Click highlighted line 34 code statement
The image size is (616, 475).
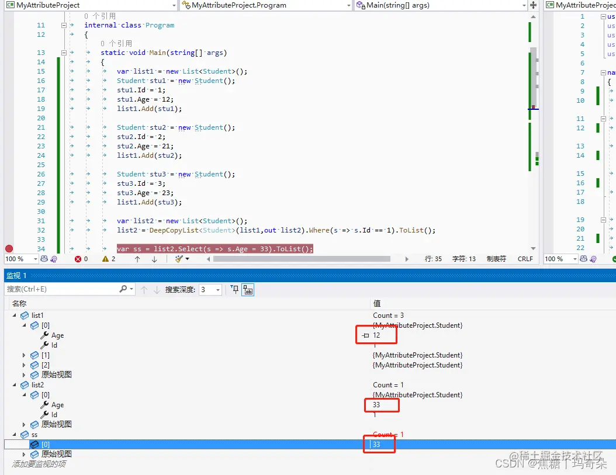click(215, 249)
